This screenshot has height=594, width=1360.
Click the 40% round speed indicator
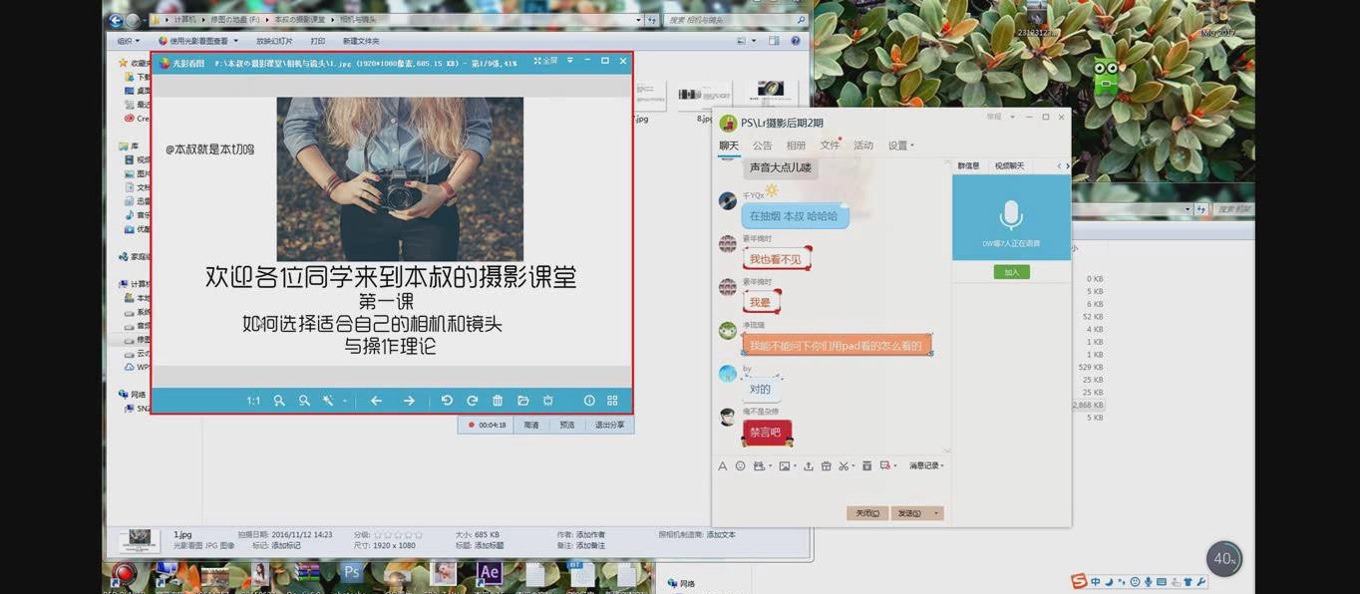tap(1224, 559)
